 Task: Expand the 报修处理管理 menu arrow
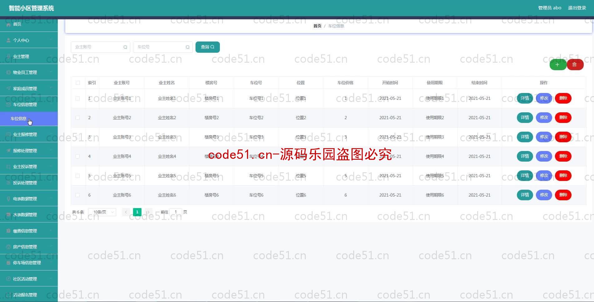tap(51, 150)
